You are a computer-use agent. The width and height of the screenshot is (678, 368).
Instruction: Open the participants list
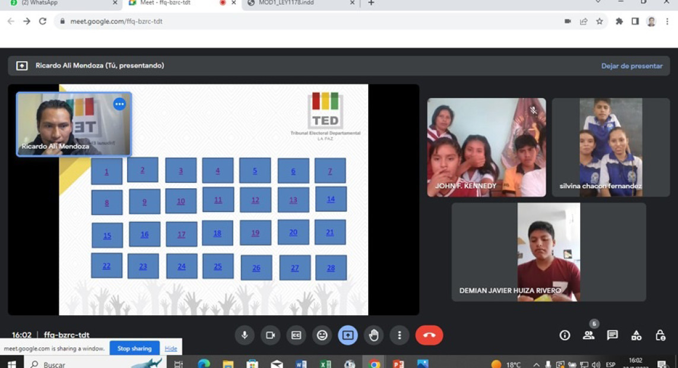pyautogui.click(x=588, y=335)
